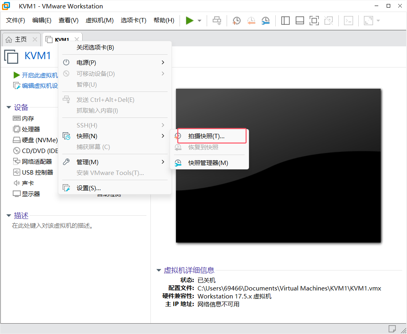407x334 pixels.
Task: Click the revert to snapshot toolbar icon
Action: (251, 20)
